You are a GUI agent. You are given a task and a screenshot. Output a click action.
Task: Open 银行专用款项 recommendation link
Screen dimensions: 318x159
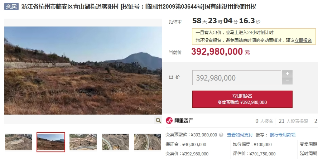click(x=282, y=135)
